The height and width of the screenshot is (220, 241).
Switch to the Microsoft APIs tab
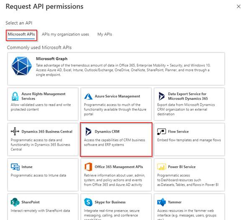(21, 34)
